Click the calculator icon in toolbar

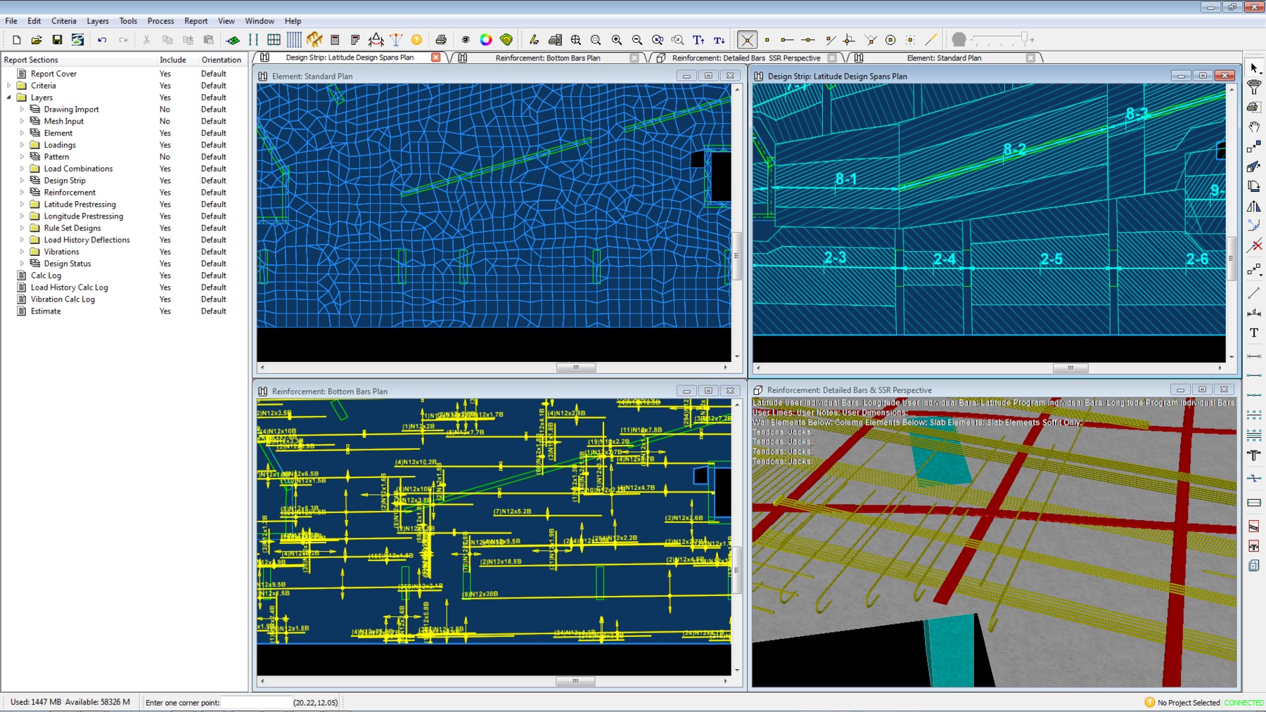(x=335, y=40)
